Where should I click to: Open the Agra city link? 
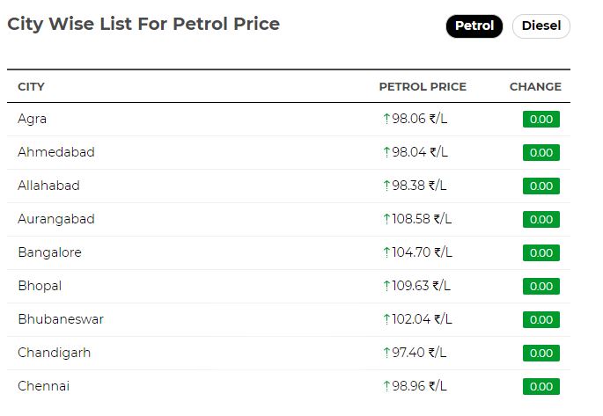[32, 119]
